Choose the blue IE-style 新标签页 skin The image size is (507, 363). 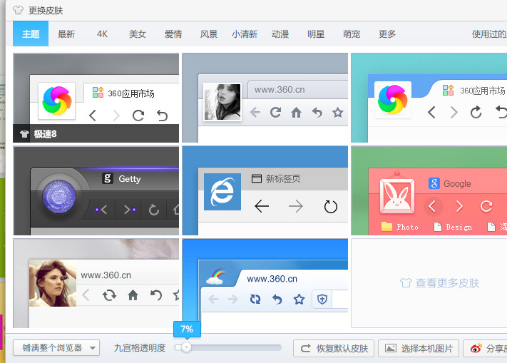click(x=265, y=190)
